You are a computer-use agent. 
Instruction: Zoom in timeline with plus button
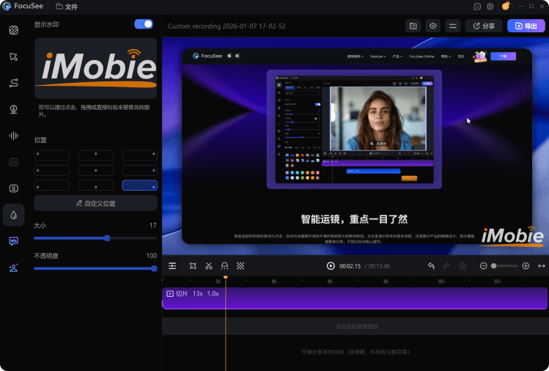[x=526, y=266]
